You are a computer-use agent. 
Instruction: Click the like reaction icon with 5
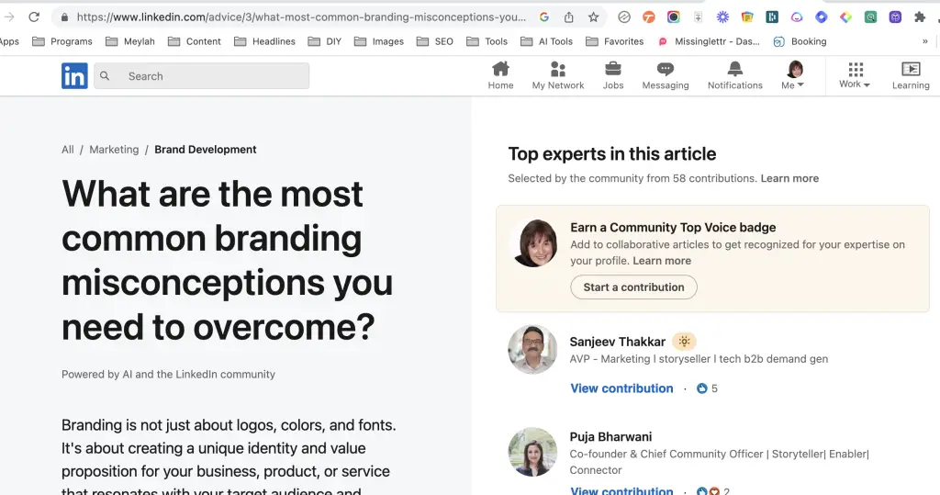coord(702,388)
